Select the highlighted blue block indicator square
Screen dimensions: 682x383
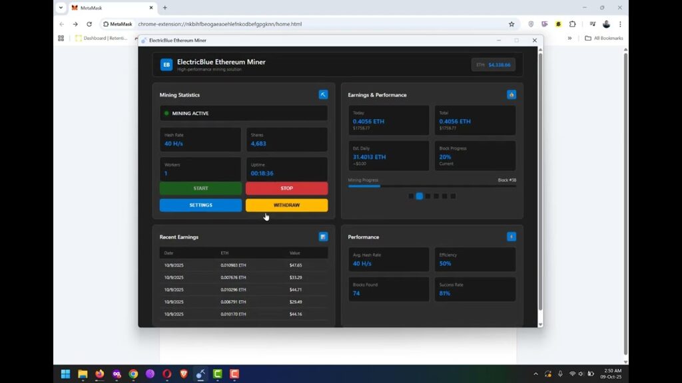(x=420, y=196)
